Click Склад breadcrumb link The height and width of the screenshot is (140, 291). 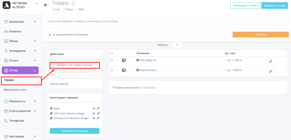[x=56, y=9]
